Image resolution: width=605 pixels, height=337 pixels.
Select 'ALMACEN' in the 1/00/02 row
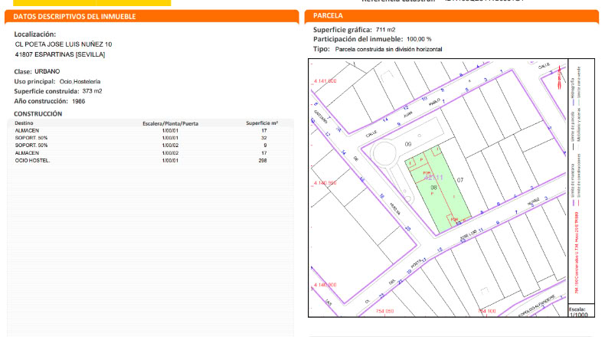point(27,153)
